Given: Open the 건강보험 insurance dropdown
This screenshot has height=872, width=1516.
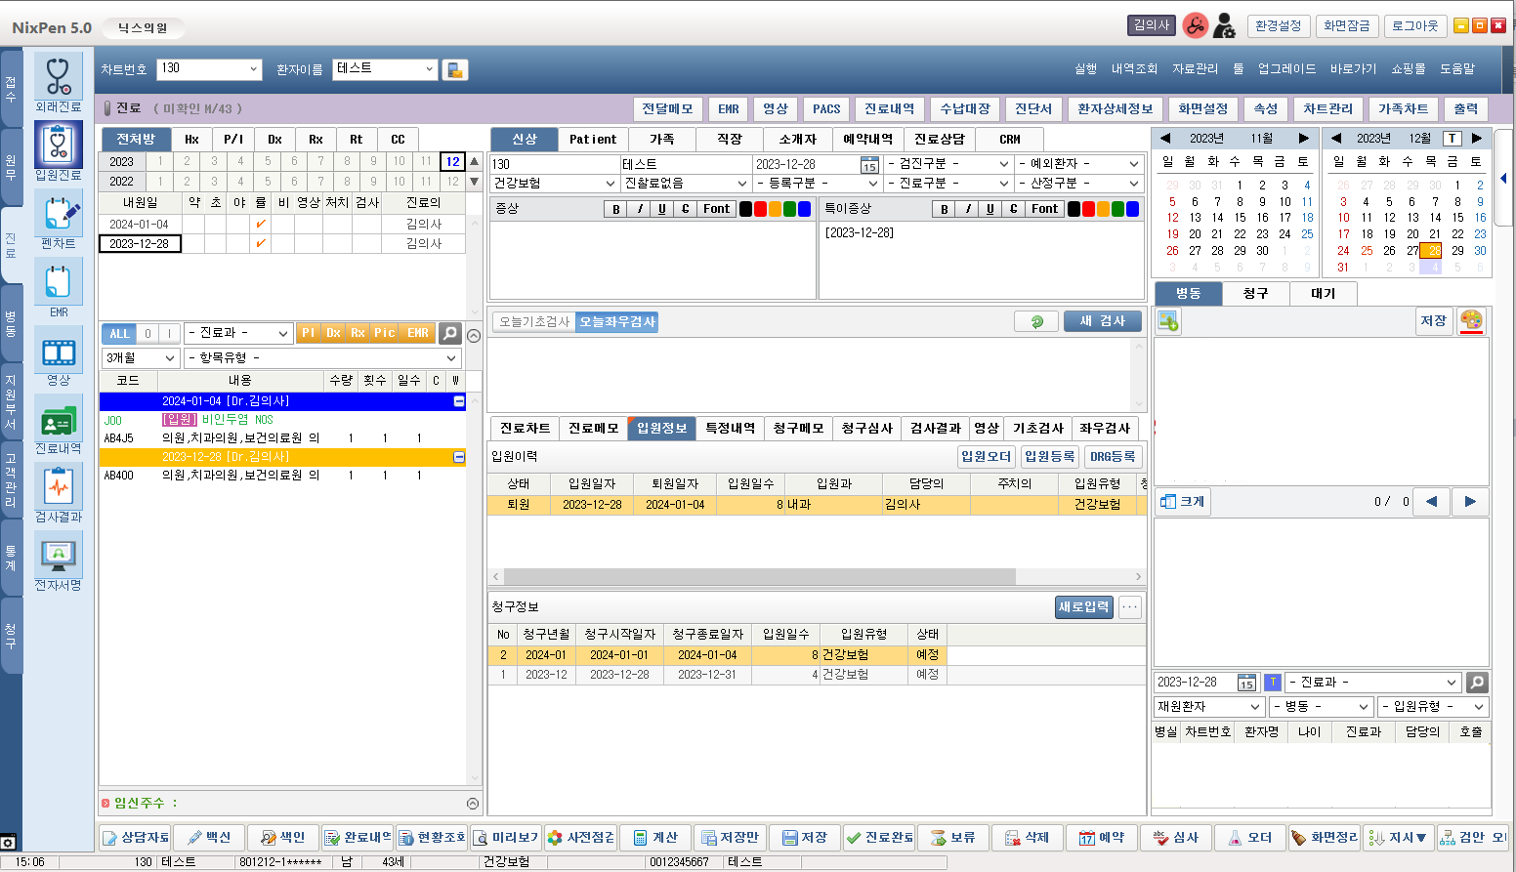Looking at the screenshot, I should (554, 184).
